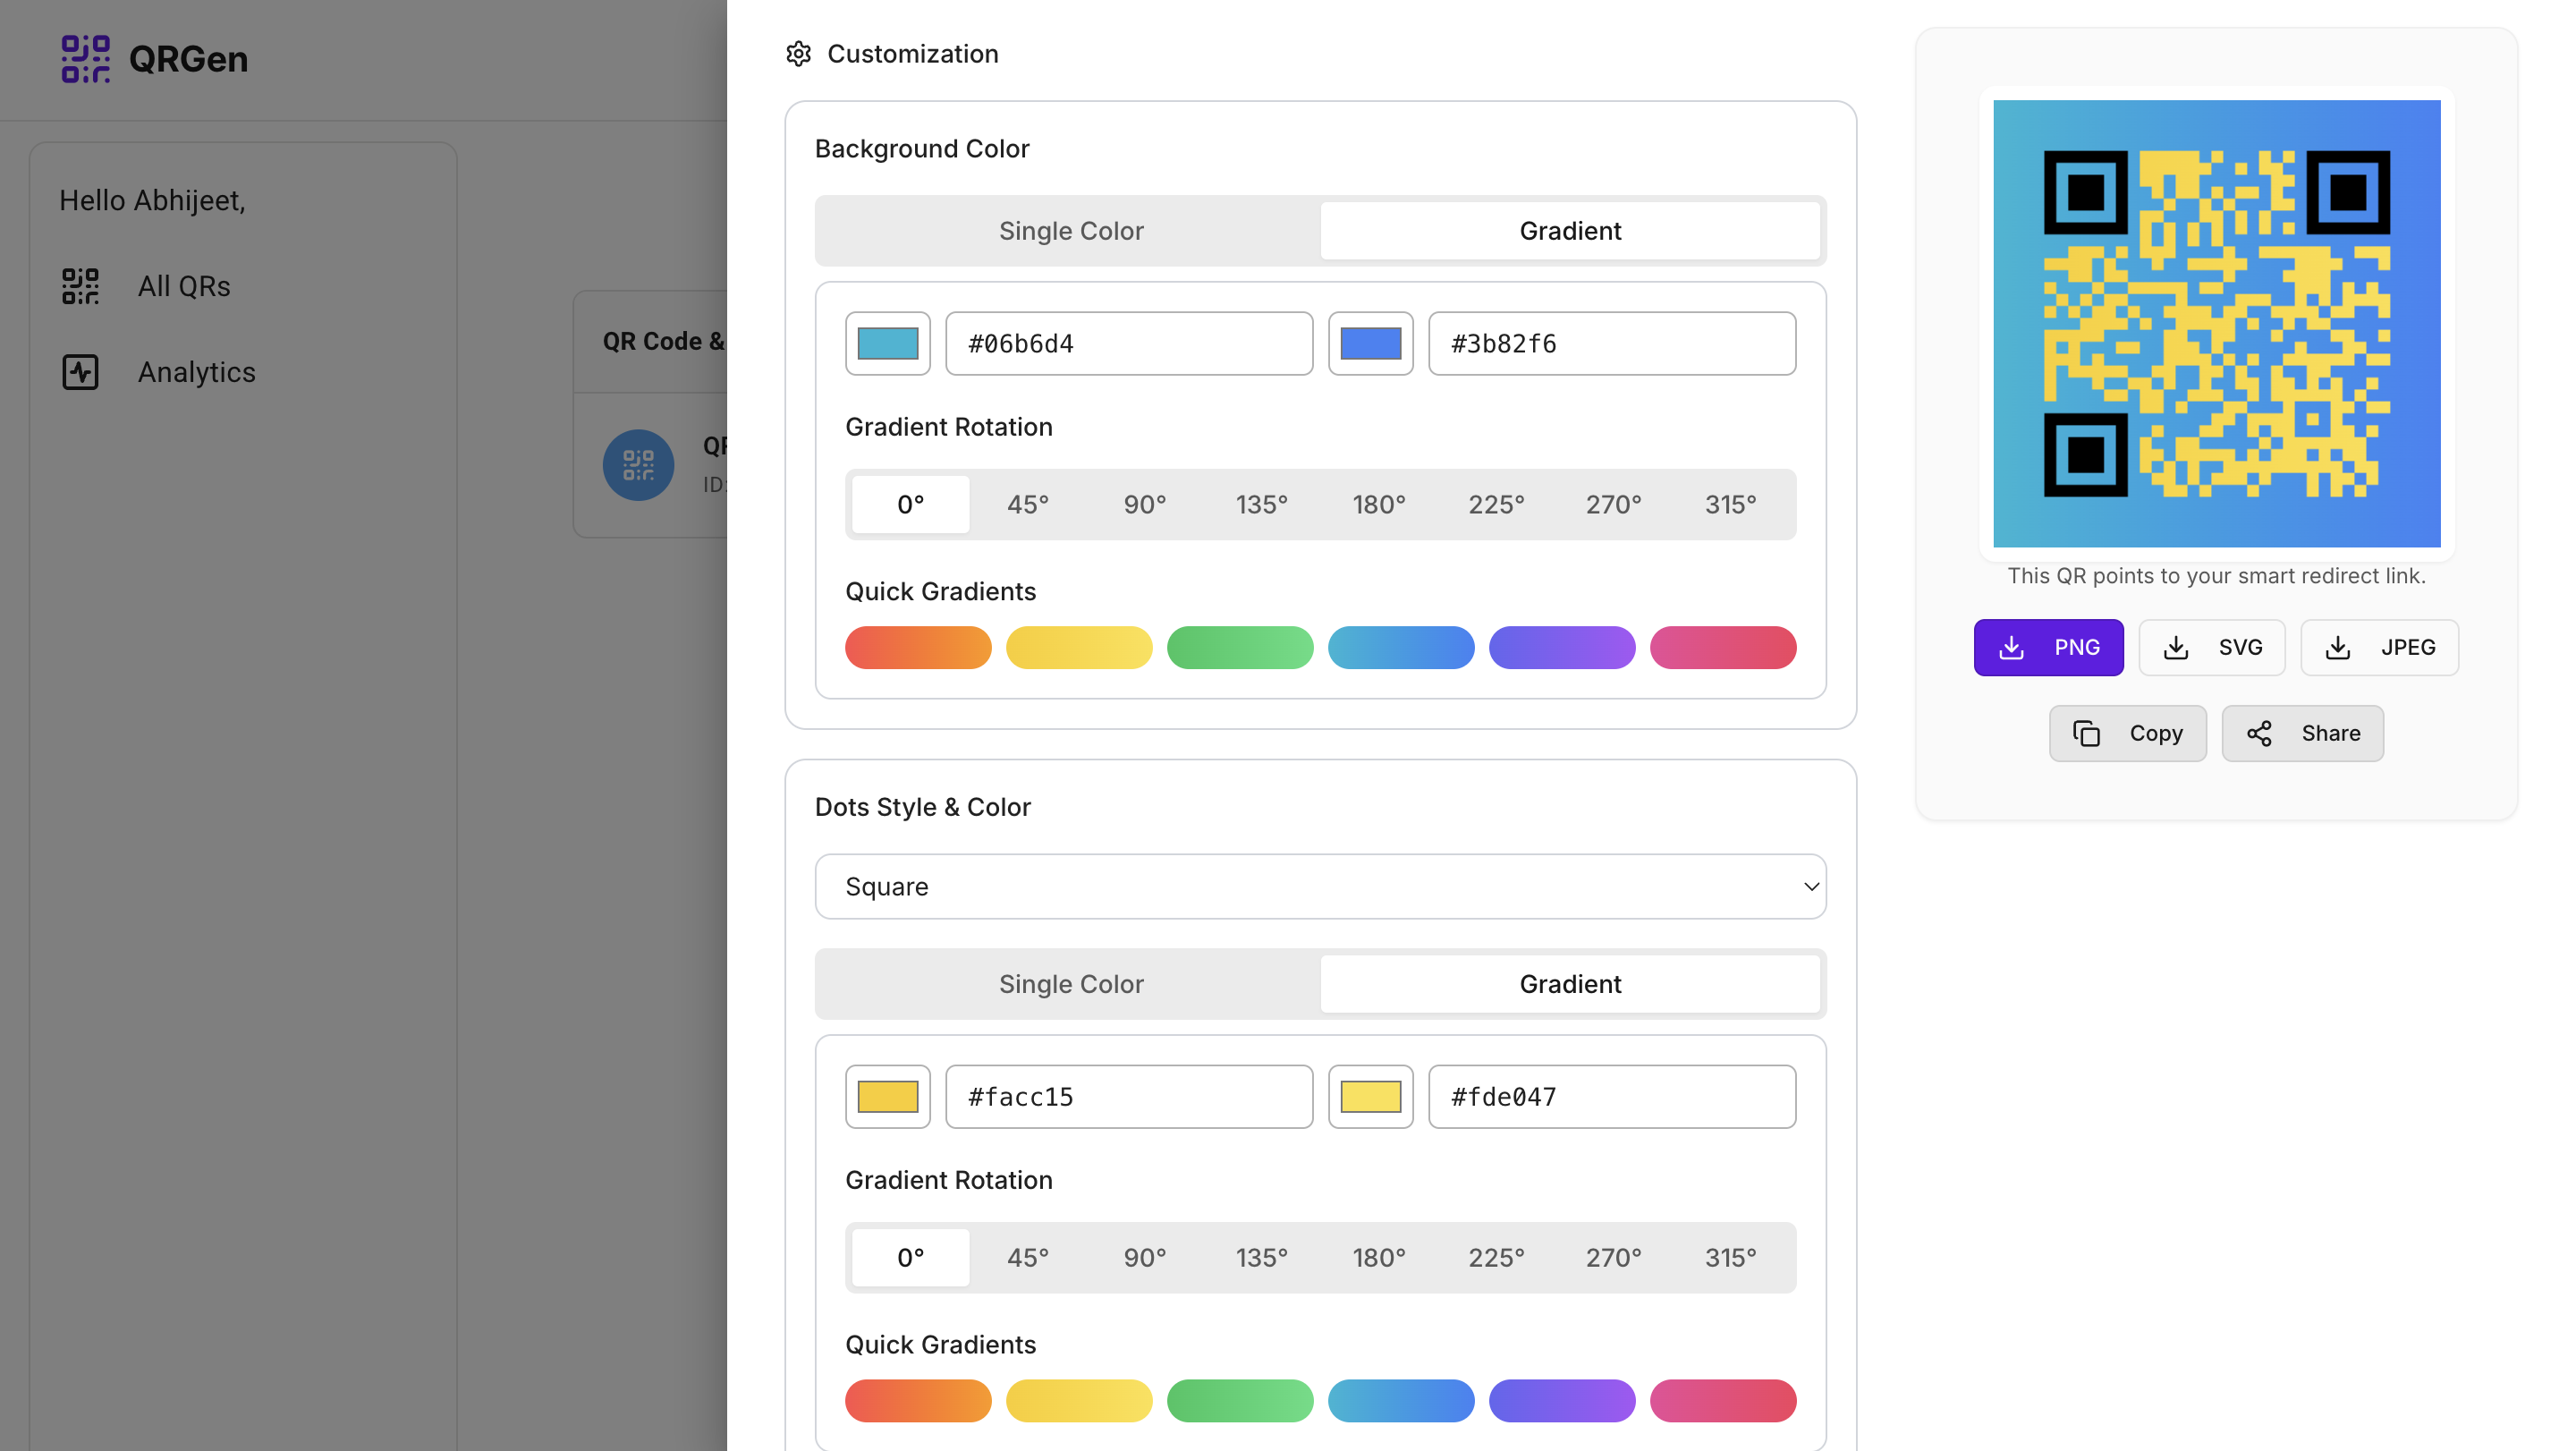Click the #facc15 hex input field
The width and height of the screenshot is (2576, 1451).
point(1129,1096)
